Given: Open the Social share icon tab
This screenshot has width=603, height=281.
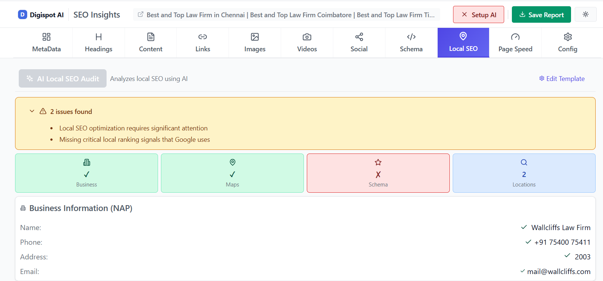Looking at the screenshot, I should 359,37.
